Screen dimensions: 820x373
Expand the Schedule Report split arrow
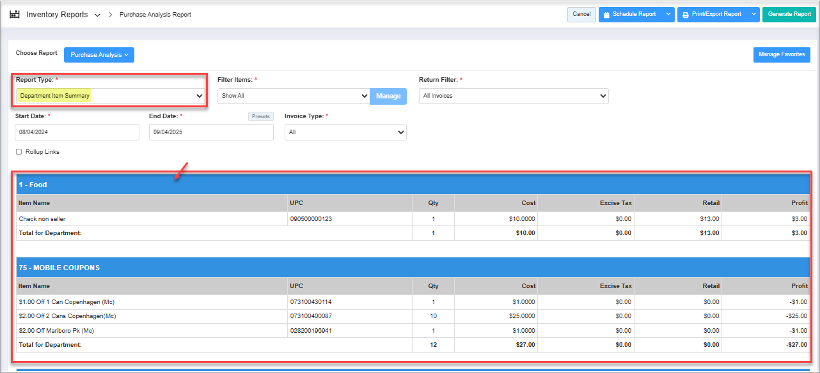point(668,15)
